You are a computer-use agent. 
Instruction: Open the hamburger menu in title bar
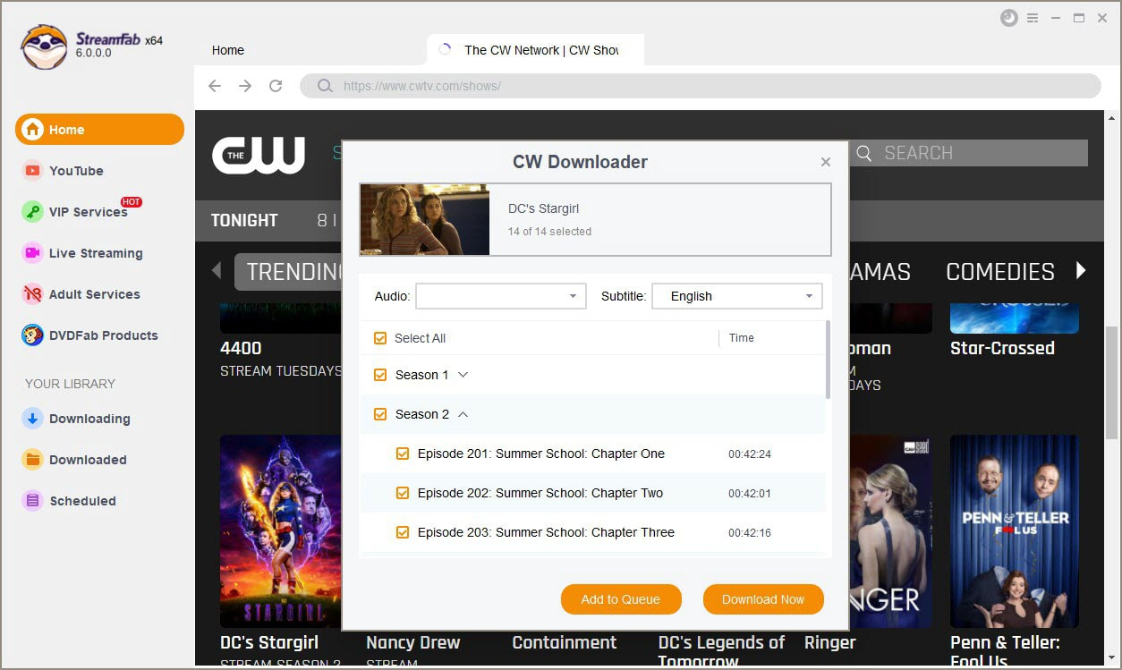[x=1033, y=18]
